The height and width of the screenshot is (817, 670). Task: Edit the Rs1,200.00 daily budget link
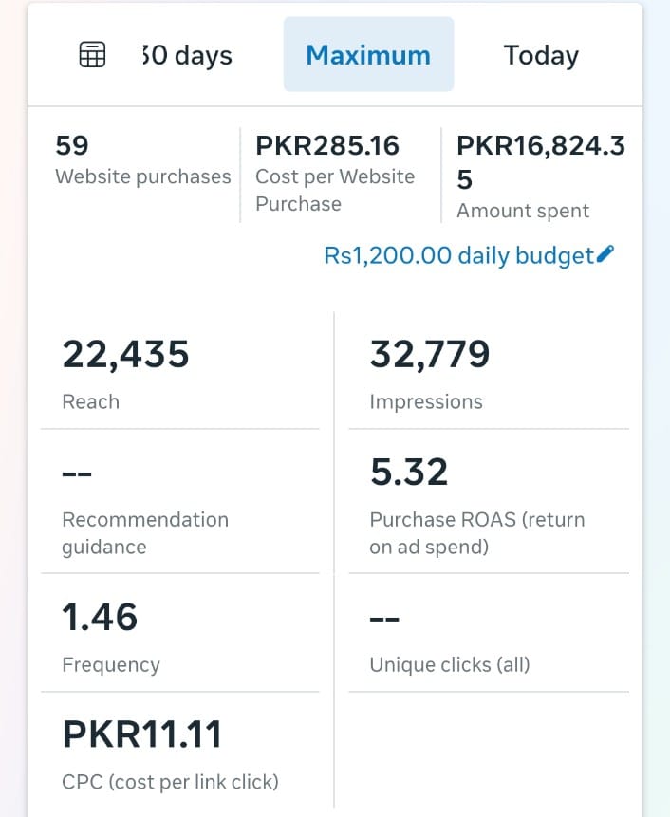pos(458,255)
